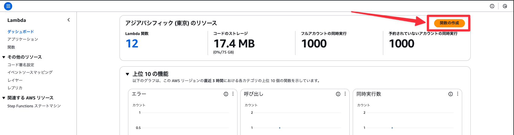The height and width of the screenshot is (135, 514).
Task: Click the アジアパシフィック (東京) のリソース heading
Action: [171, 23]
